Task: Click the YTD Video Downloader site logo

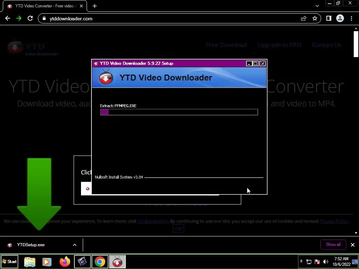Action: tap(33, 48)
